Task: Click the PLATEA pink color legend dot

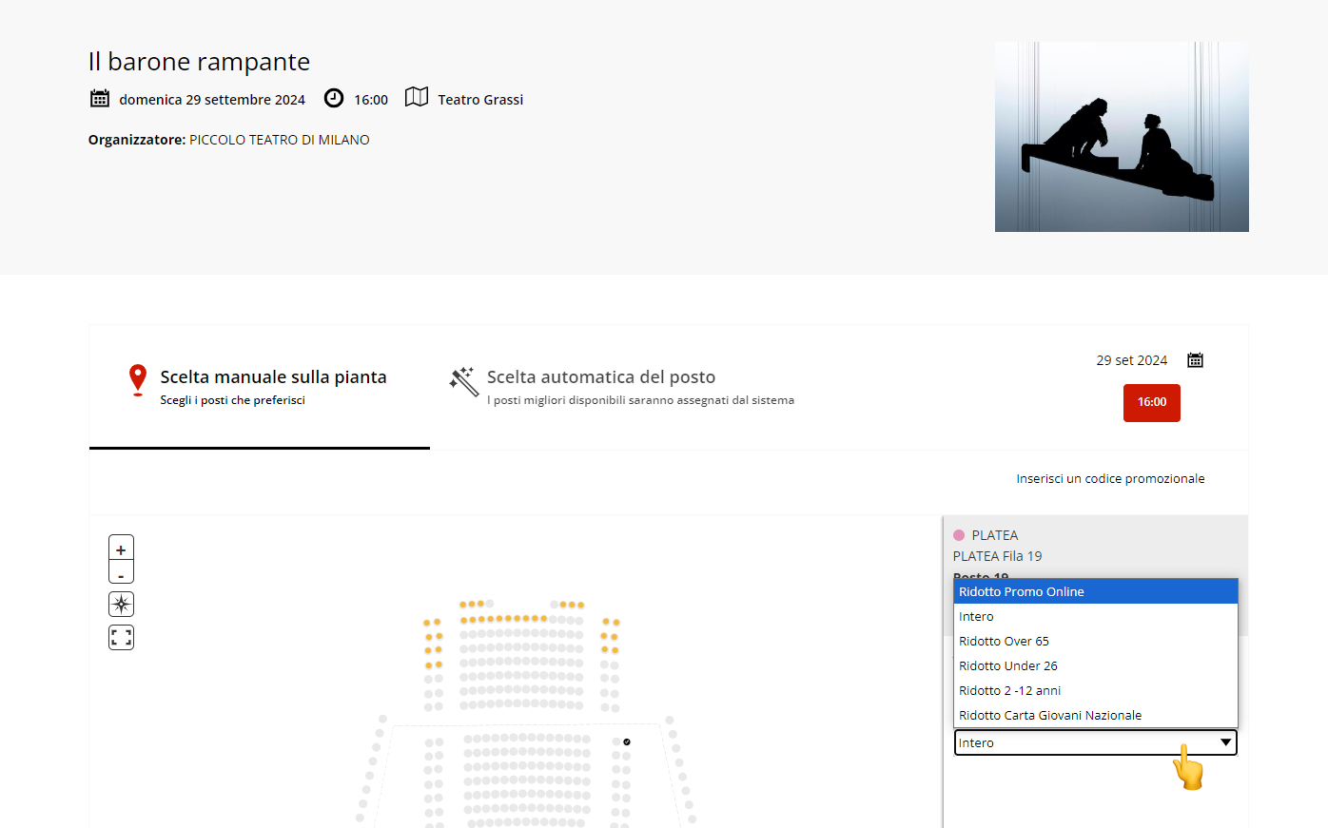Action: (959, 535)
